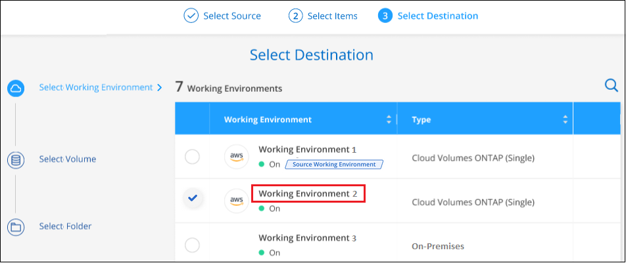The height and width of the screenshot is (263, 626).
Task: Click the step 3 Select Destination circle
Action: [385, 16]
